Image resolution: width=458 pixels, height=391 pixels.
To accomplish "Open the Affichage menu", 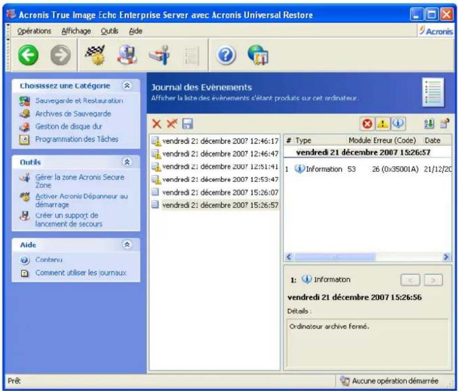I will pyautogui.click(x=76, y=31).
